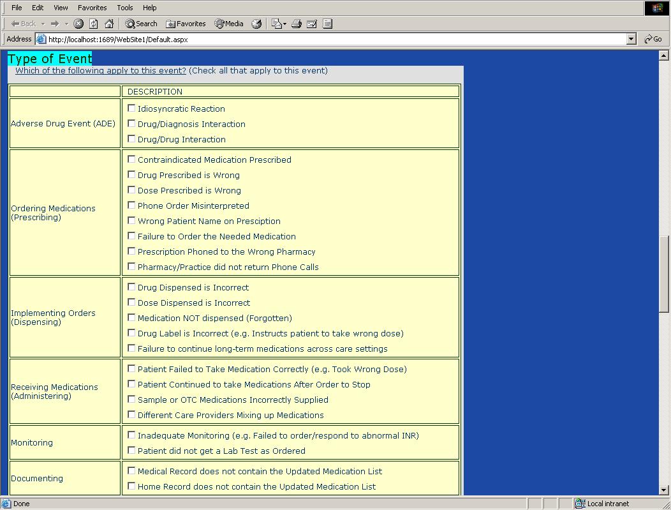The height and width of the screenshot is (510, 671).
Task: Tick Patient Continued to take Medications After Stop
Action: point(131,384)
